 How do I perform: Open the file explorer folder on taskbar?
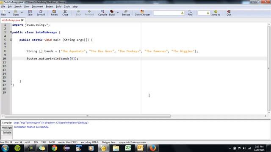[116, 148]
